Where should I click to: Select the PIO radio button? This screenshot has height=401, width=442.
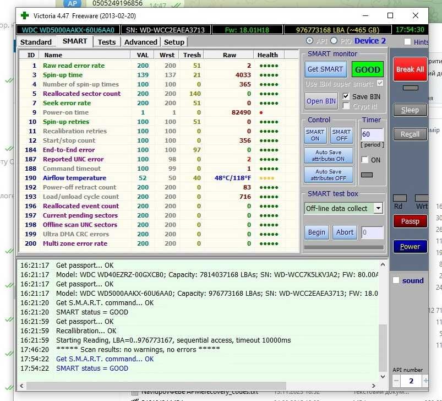click(x=334, y=41)
